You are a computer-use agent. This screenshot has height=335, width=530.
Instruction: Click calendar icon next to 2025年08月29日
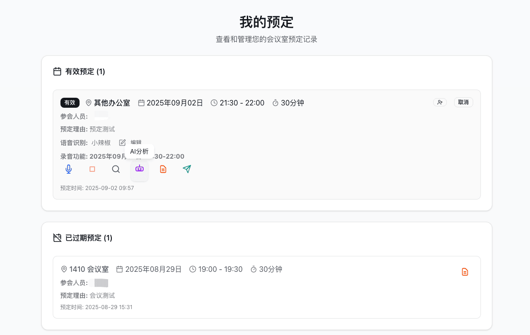119,269
